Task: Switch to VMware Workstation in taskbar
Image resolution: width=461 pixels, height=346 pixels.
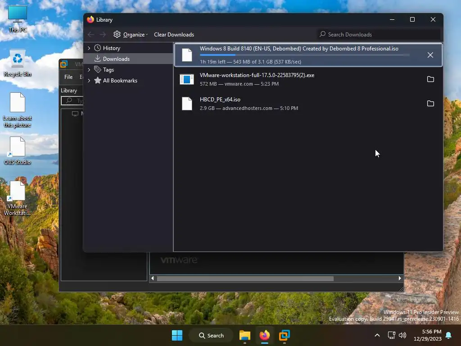Action: [285, 335]
